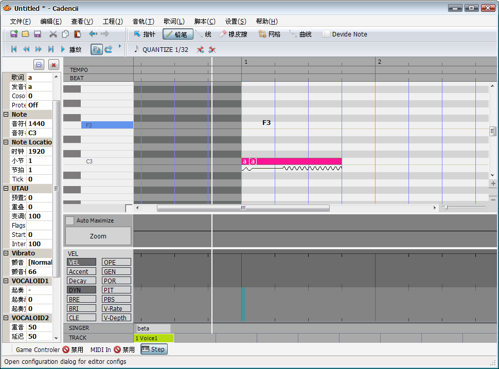
Task: Collapse the Note Location section
Action: click(x=6, y=142)
